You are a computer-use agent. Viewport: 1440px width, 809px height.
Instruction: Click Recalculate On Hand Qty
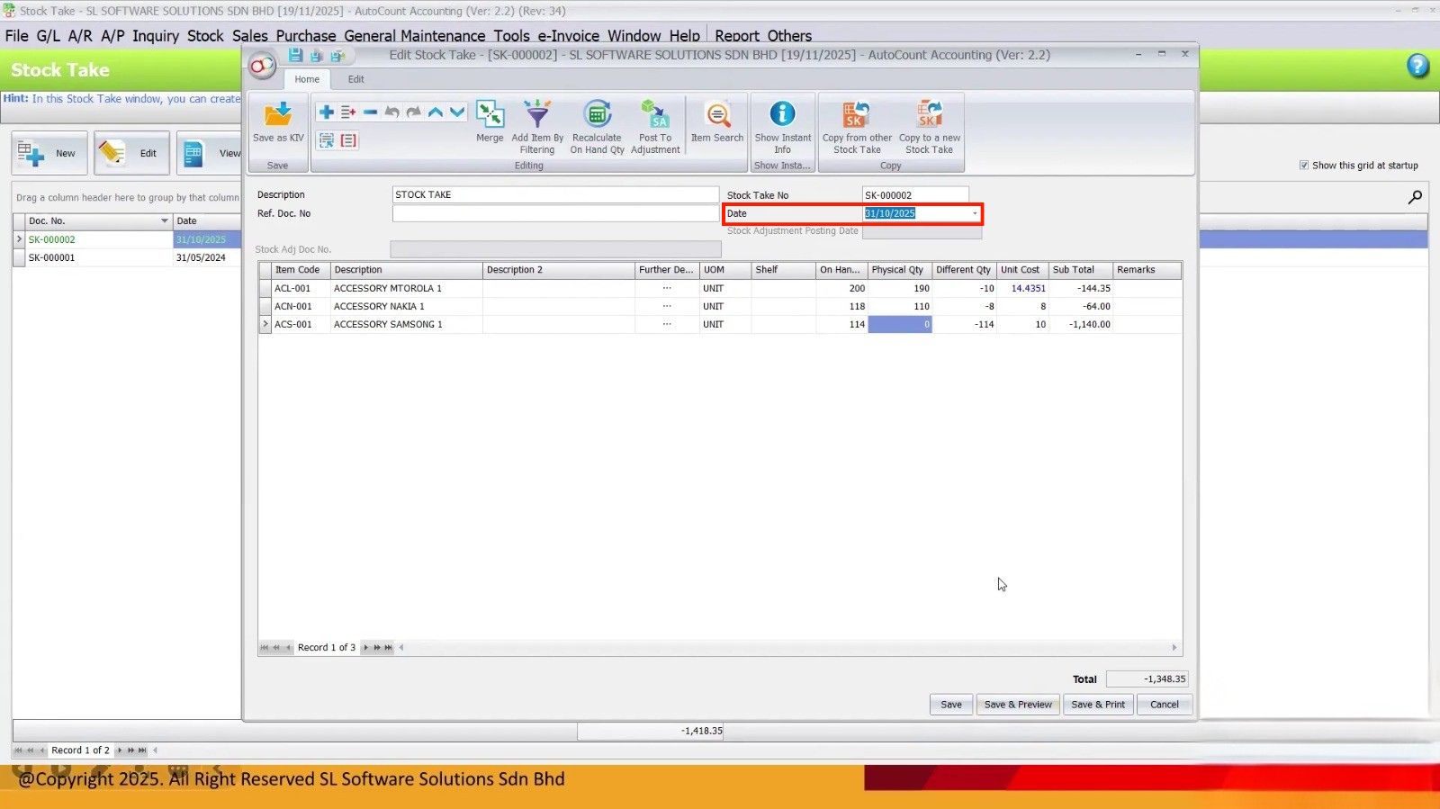[x=597, y=127]
